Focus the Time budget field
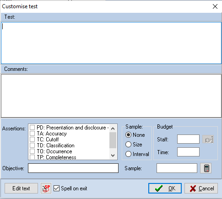This screenshot has width=222, height=199. coord(188,152)
